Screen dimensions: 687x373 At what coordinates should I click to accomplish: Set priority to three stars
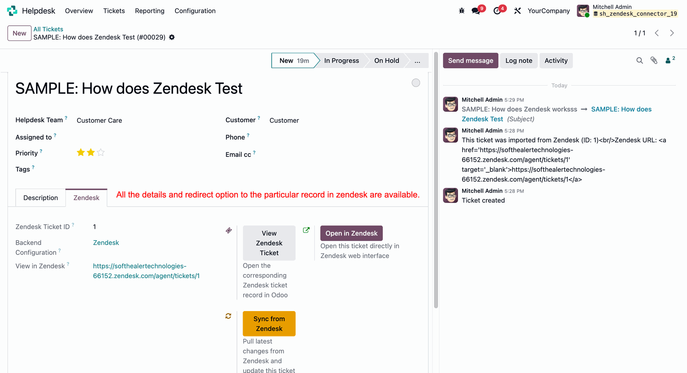[101, 152]
